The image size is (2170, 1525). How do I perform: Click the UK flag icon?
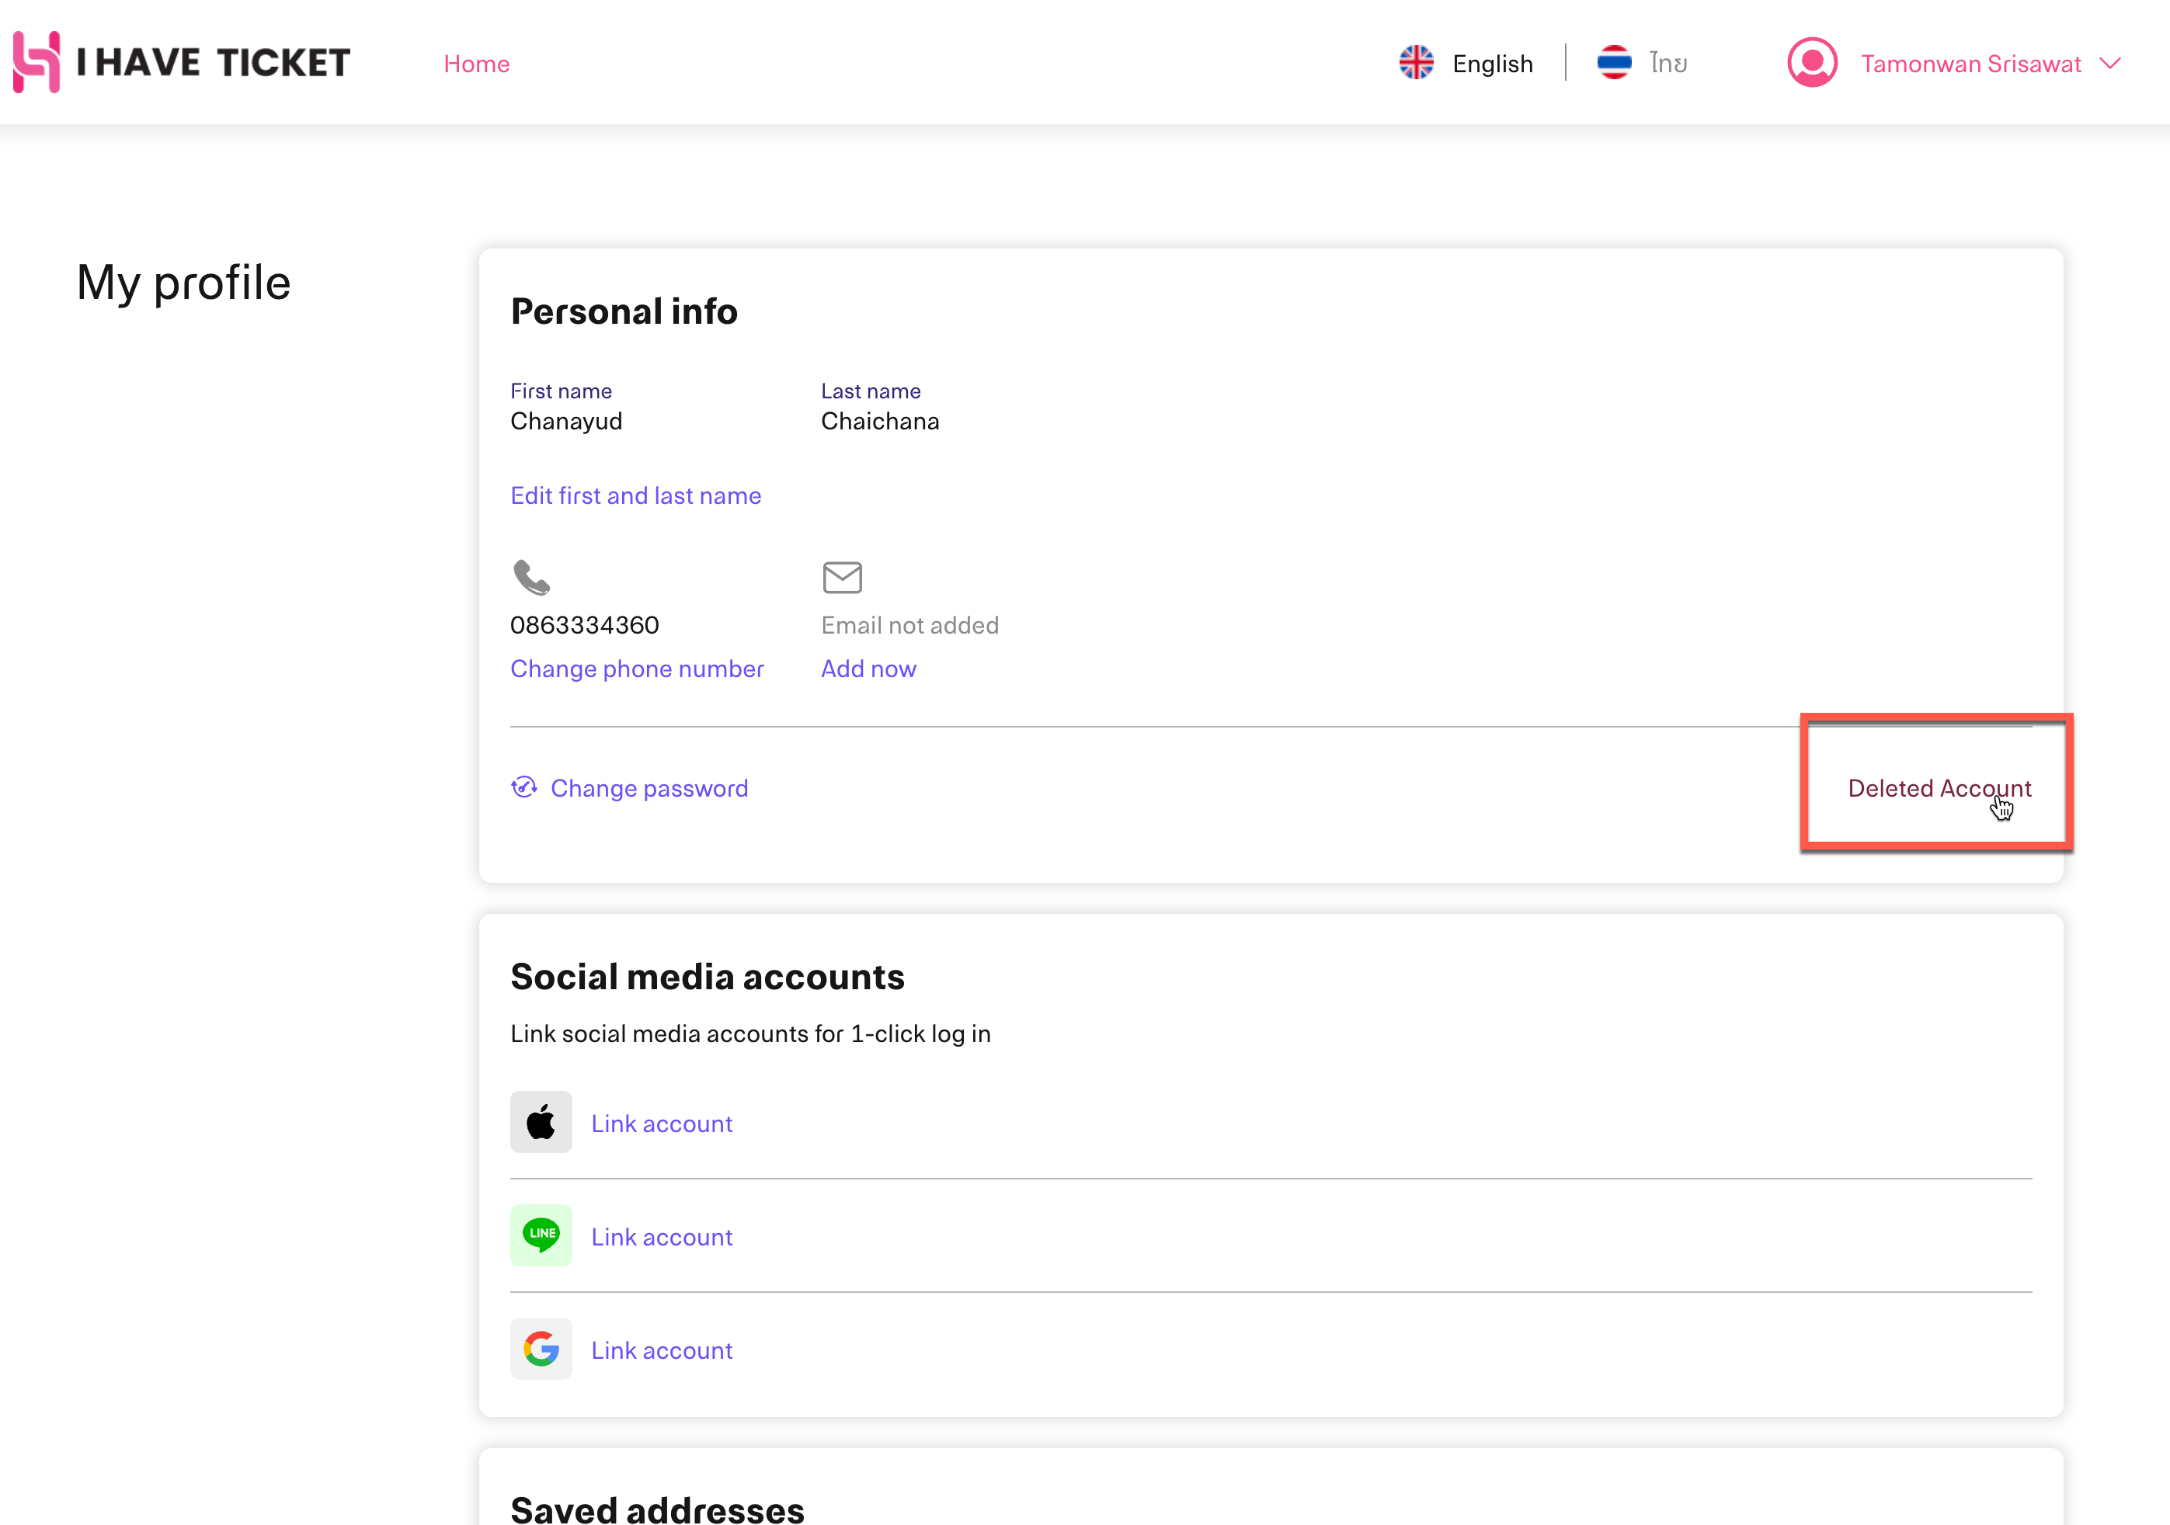coord(1416,64)
